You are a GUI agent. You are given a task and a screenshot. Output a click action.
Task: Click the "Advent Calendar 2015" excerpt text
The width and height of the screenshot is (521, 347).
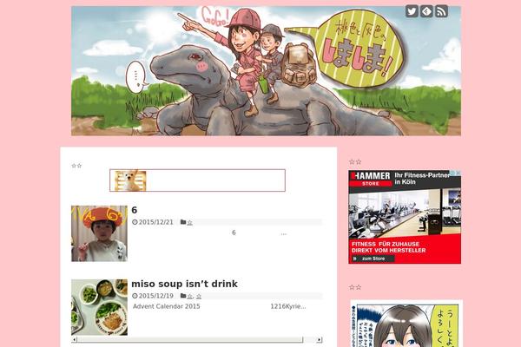167,306
